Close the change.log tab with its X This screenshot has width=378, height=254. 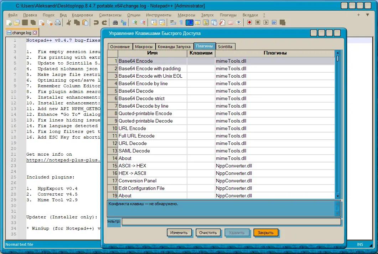[35, 33]
